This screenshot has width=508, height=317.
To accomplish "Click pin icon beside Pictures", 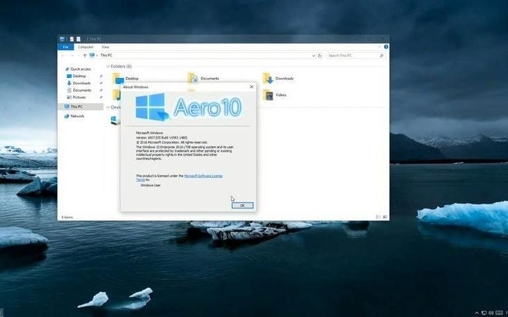I will click(101, 97).
